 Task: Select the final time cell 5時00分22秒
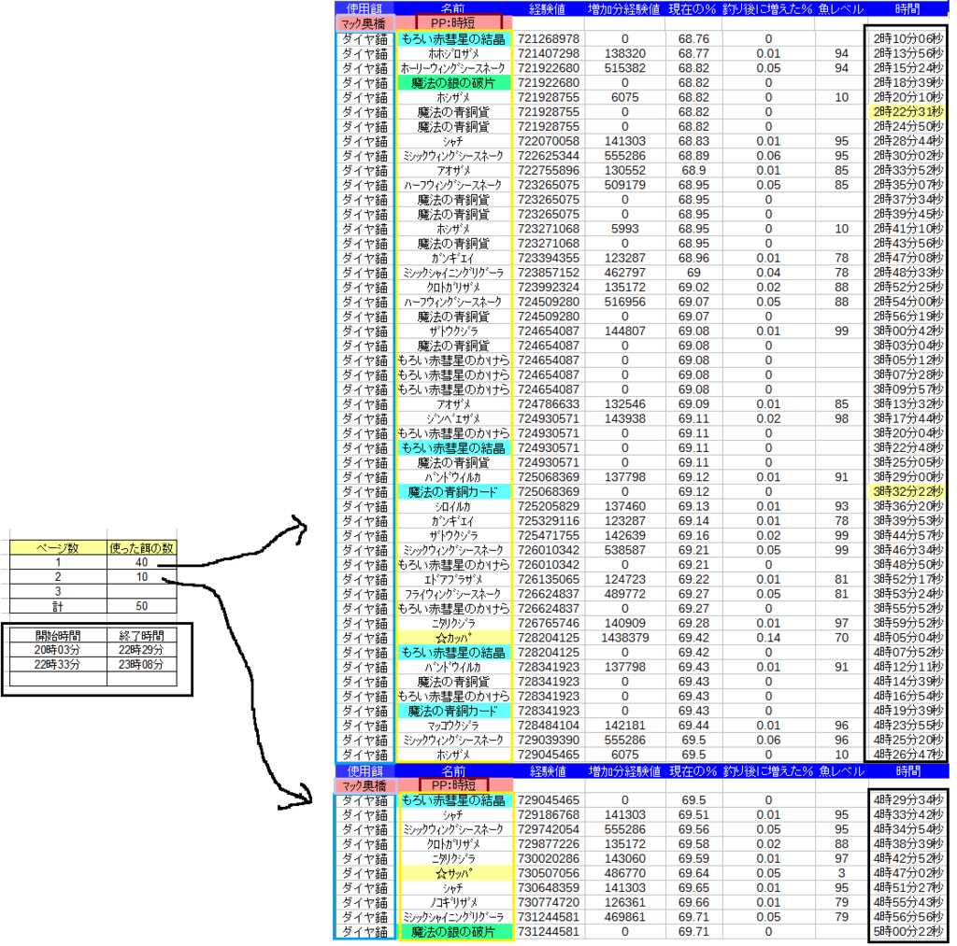tap(906, 932)
